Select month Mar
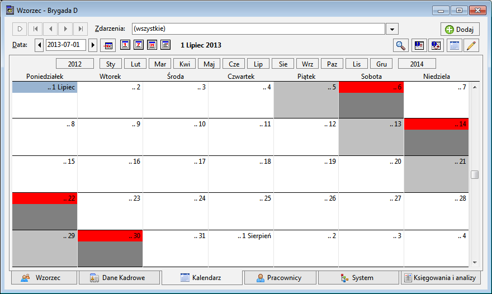 pos(160,64)
